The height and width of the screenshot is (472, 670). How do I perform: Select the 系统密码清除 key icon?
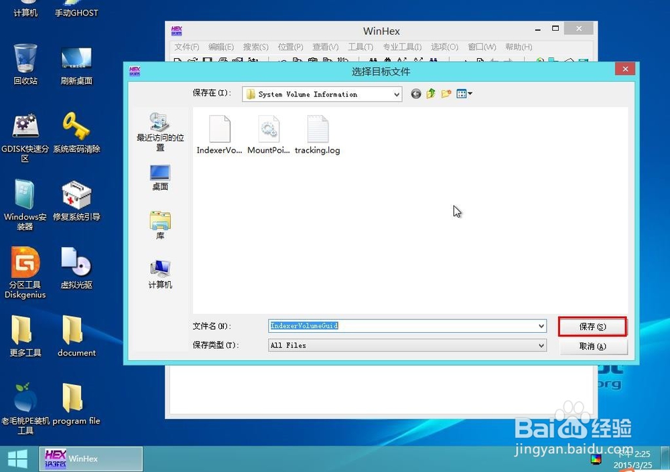(76, 133)
